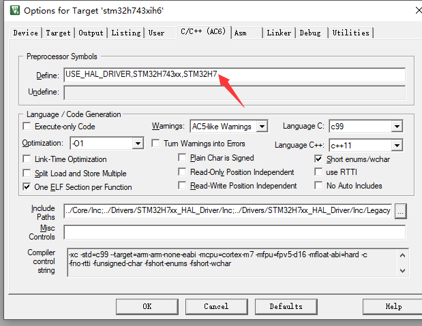Open the Target tab
The image size is (422, 326).
(58, 33)
